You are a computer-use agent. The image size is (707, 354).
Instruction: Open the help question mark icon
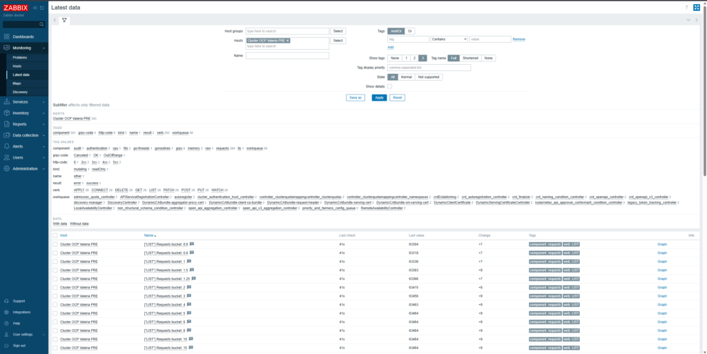pos(687,8)
